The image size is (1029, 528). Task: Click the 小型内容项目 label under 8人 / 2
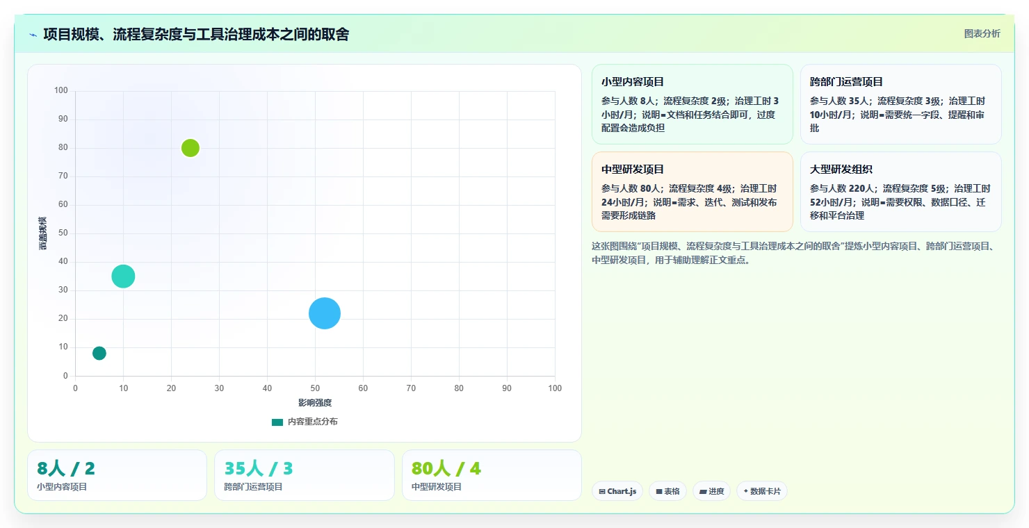click(x=62, y=487)
